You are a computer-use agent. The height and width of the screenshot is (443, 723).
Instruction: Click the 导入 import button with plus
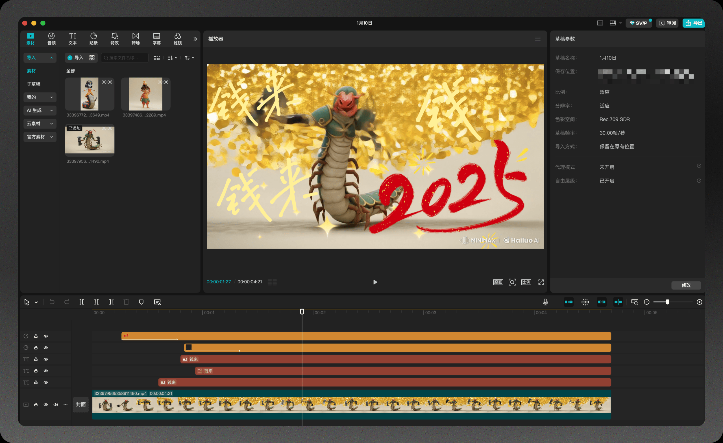point(76,58)
